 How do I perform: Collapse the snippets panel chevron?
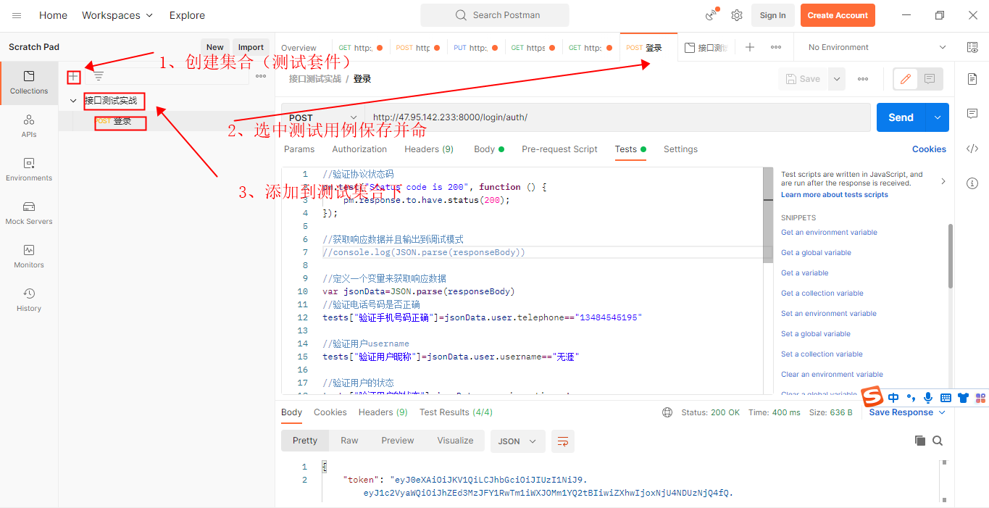click(943, 181)
